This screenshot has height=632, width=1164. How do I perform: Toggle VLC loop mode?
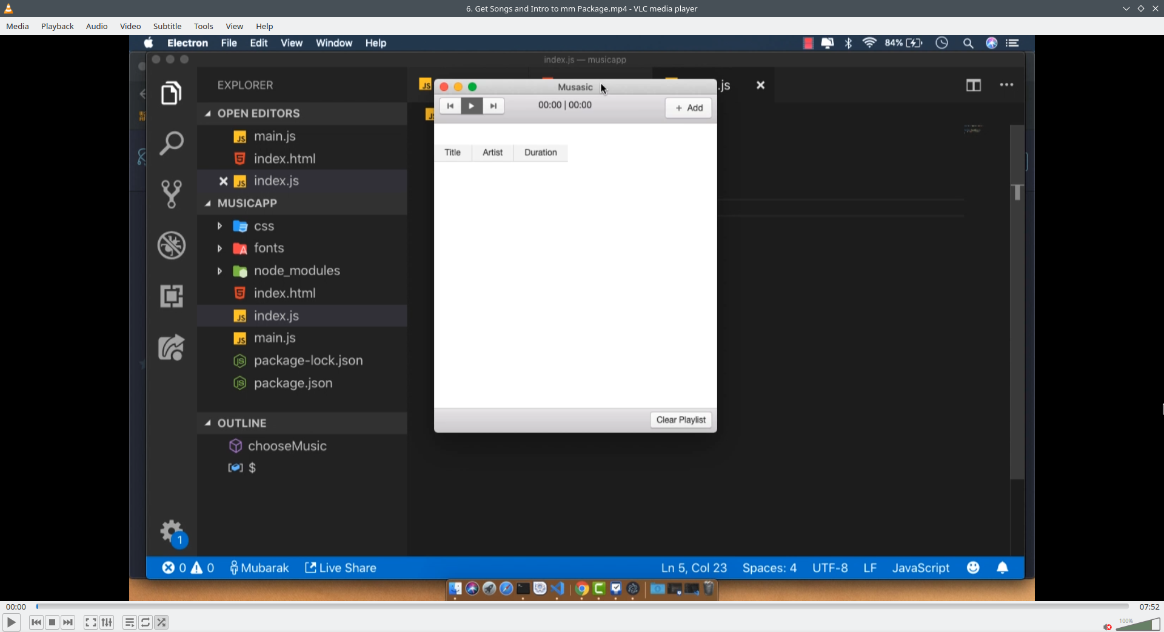[x=145, y=622]
